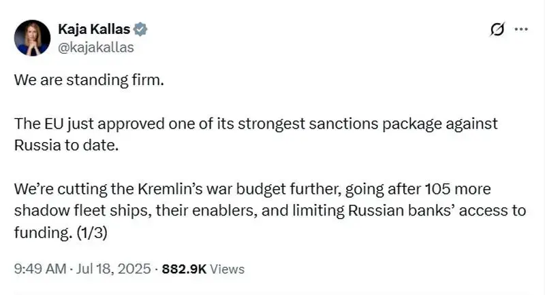The width and height of the screenshot is (545, 295).
Task: Click the blue verified badge
Action: pyautogui.click(x=140, y=29)
